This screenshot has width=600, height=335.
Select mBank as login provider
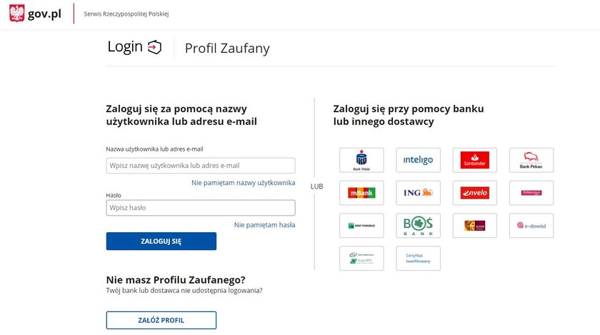(361, 193)
